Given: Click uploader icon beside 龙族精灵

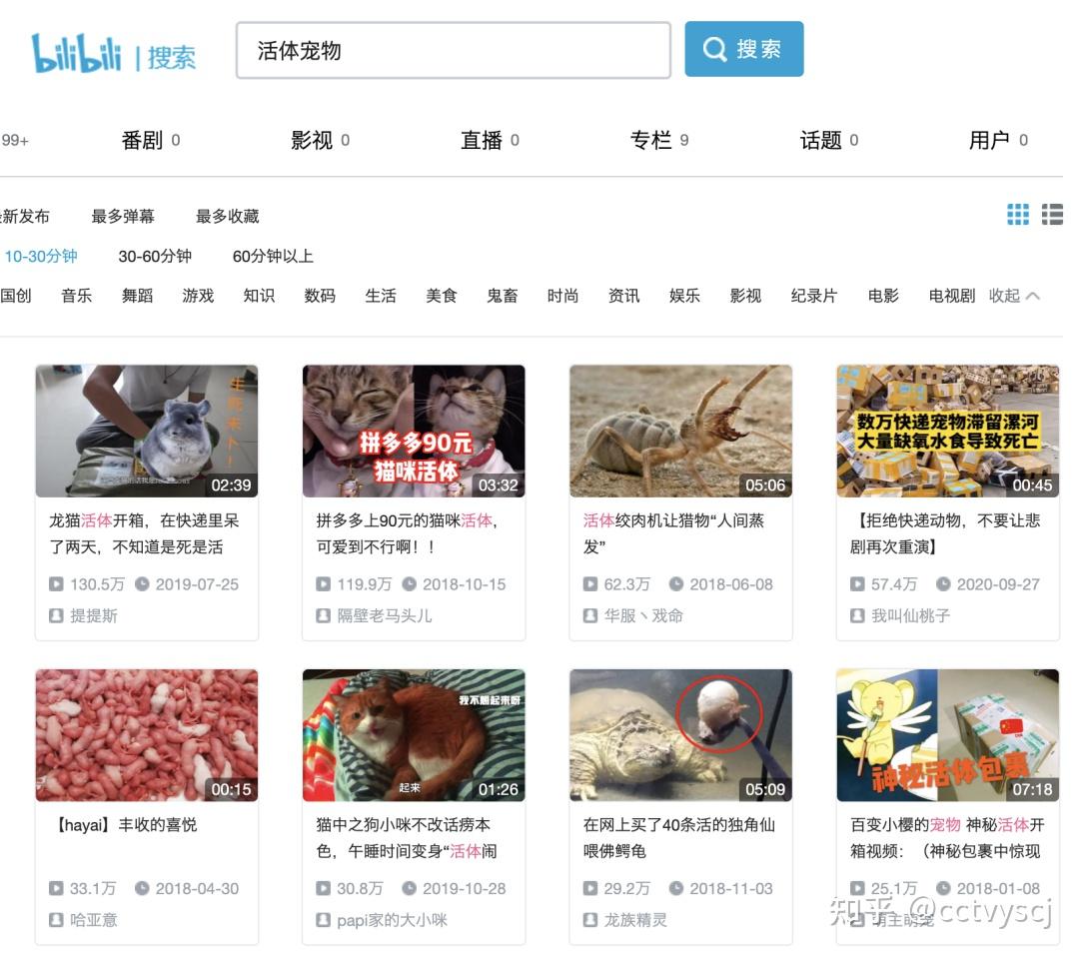Looking at the screenshot, I should point(589,920).
